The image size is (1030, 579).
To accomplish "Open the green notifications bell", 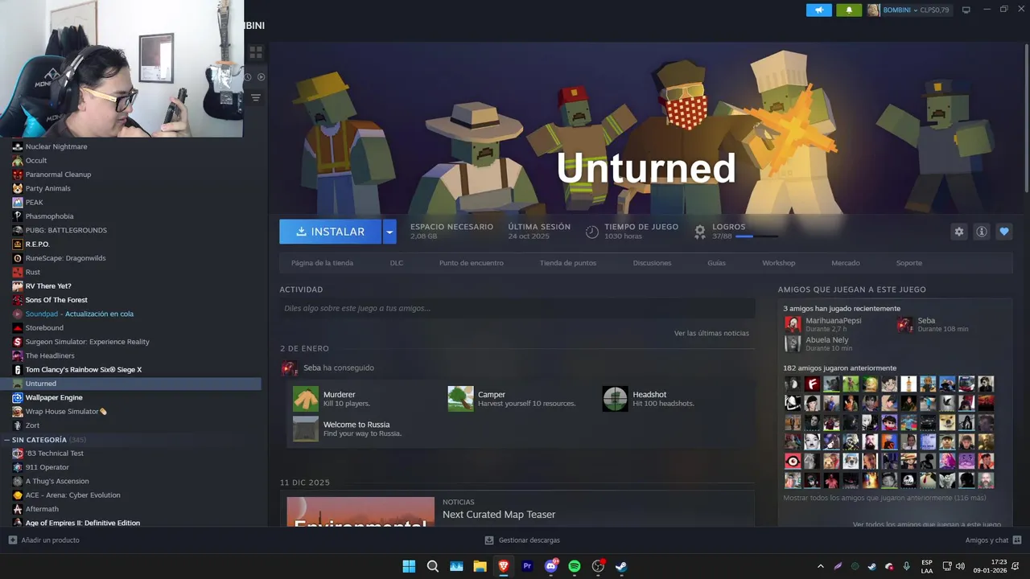I will [x=849, y=10].
